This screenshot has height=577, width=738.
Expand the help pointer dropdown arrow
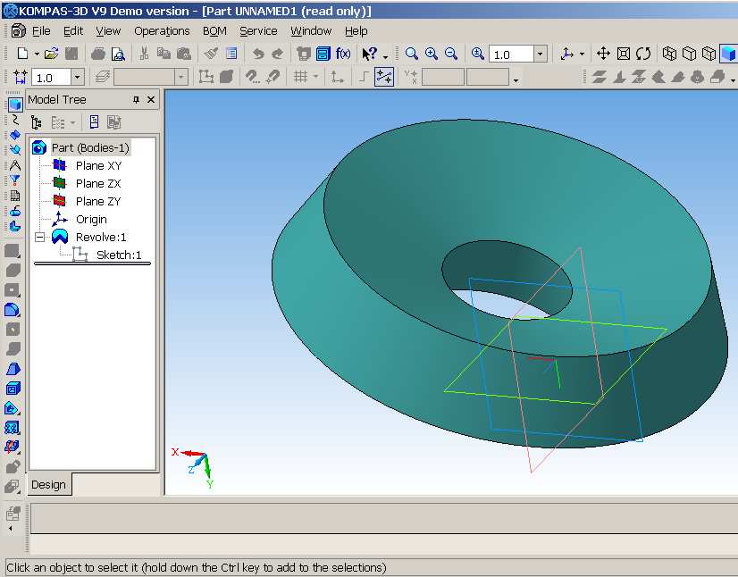click(385, 57)
